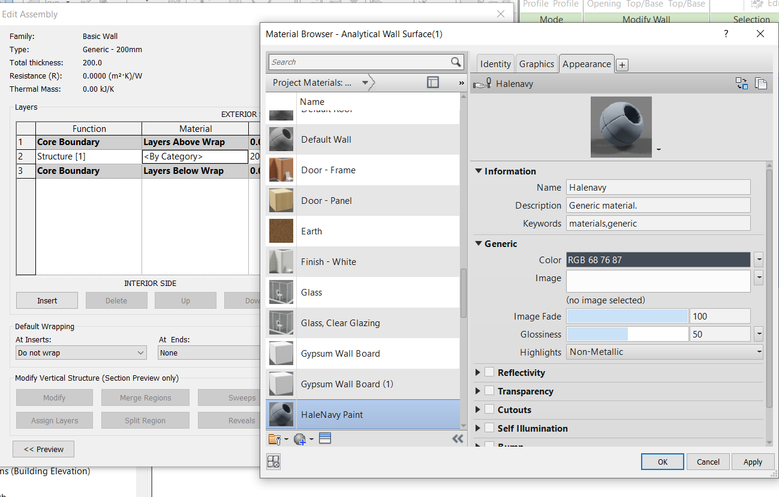Click the Keywords field
779x497 pixels.
pos(658,223)
